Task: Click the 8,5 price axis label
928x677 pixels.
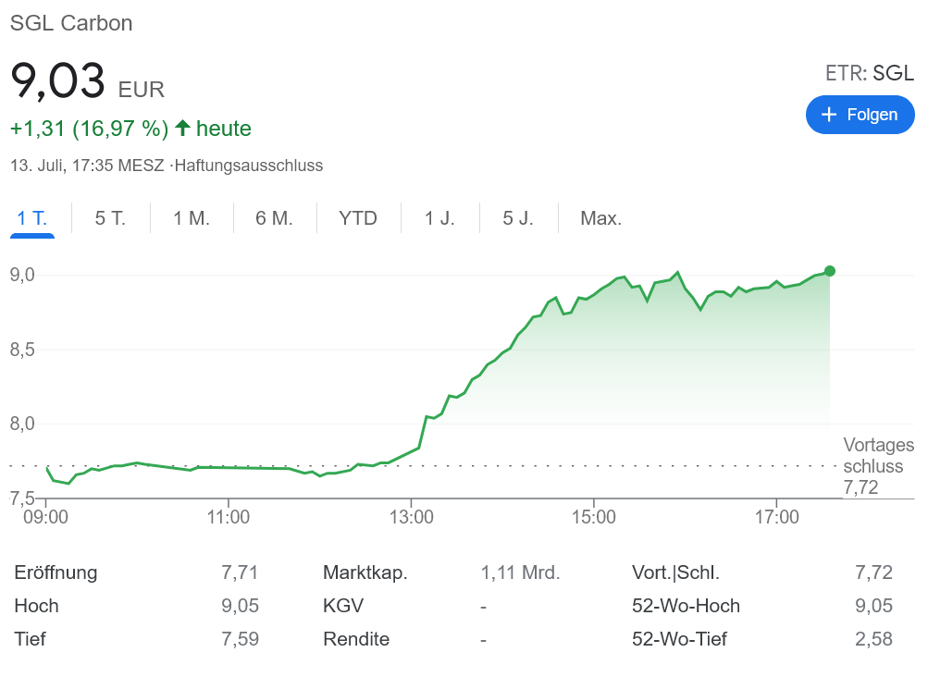Action: 22,350
